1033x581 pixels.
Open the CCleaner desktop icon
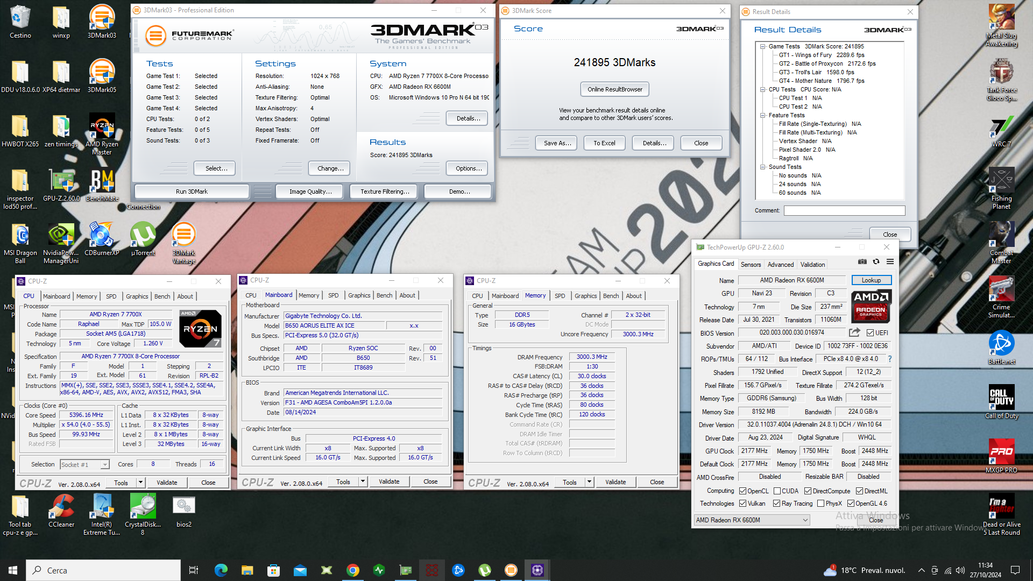61,511
